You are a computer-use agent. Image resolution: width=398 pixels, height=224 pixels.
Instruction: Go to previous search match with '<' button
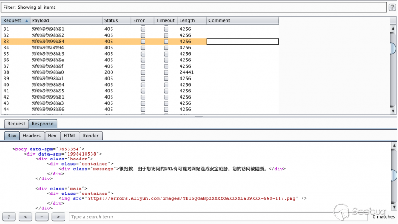pyautogui.click(x=26, y=216)
